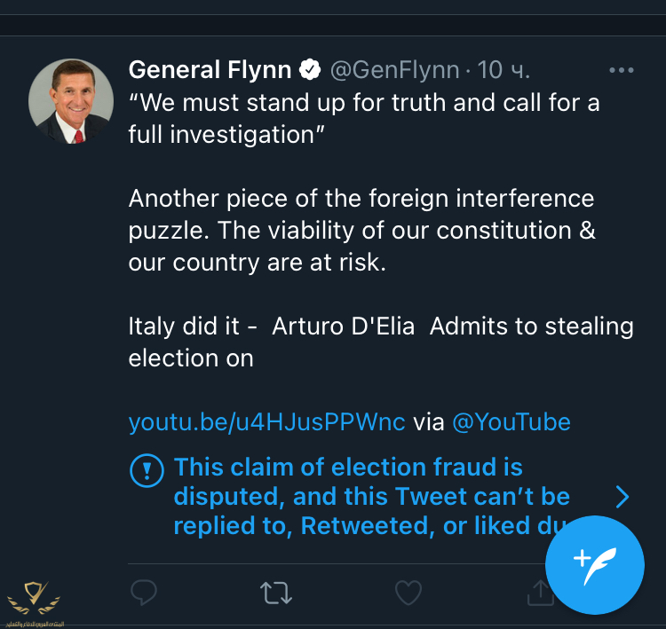This screenshot has height=629, width=666.
Task: Click the verified badge beside General Flynn
Action: (x=310, y=69)
